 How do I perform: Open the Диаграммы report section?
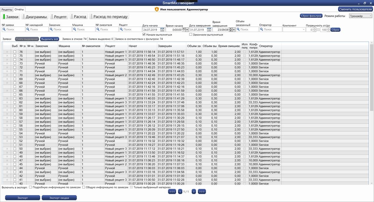[35, 17]
